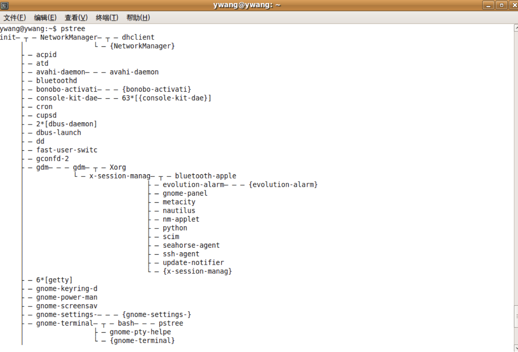The image size is (518, 352).
Task: Click the 'cron' process line
Action: [44, 107]
